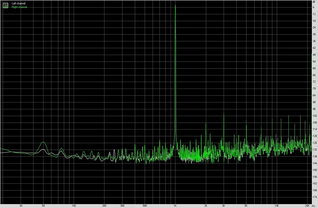Click the "-144" dB scale label
The image size is (318, 208).
315,163
